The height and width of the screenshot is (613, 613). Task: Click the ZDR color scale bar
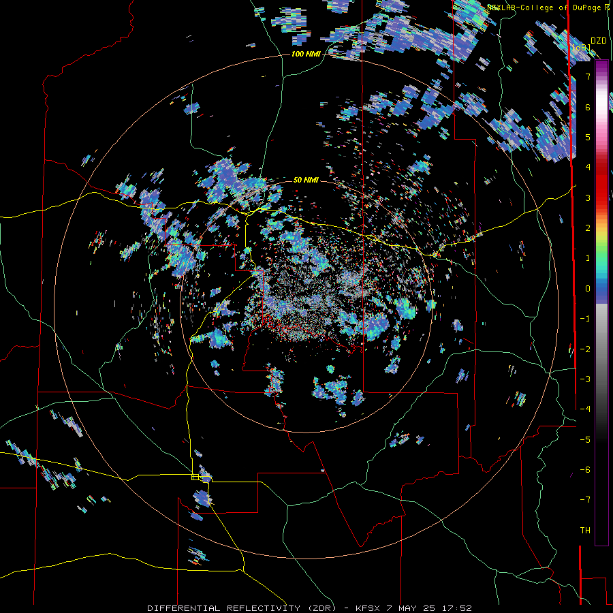[601, 303]
